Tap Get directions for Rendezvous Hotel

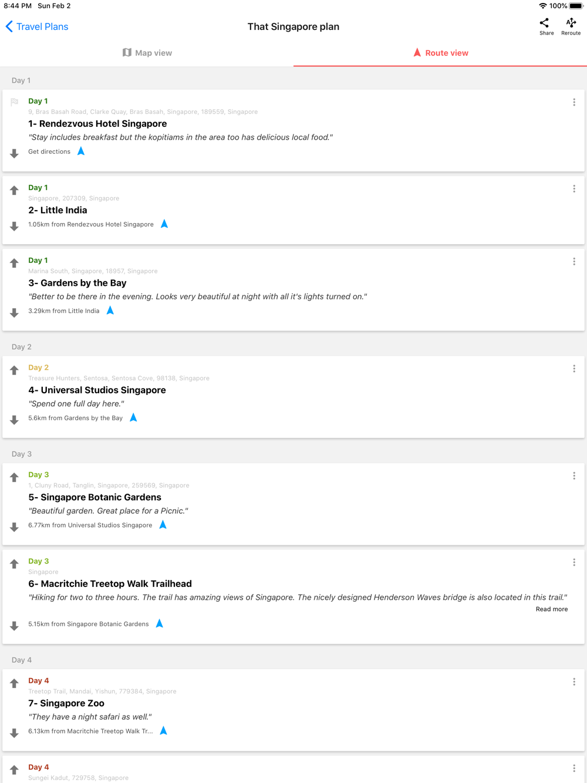(x=49, y=151)
